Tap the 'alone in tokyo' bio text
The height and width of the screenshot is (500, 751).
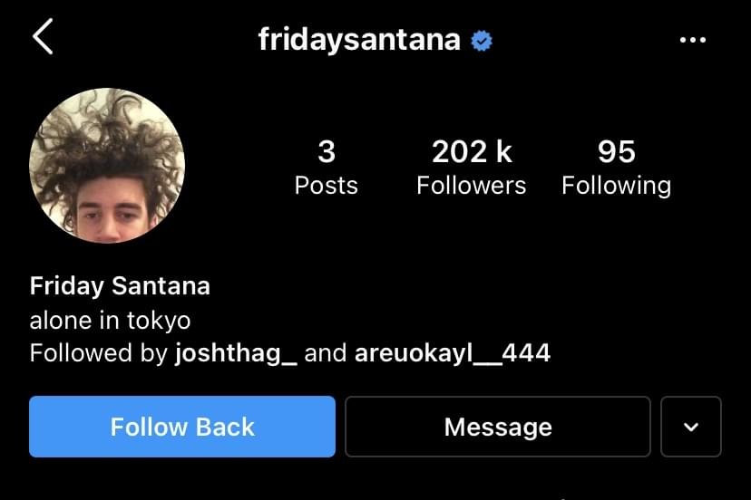(x=110, y=320)
